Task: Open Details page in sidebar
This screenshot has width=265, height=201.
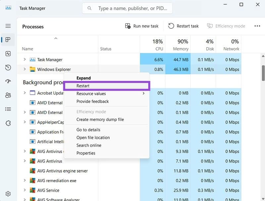Action: pos(8,109)
